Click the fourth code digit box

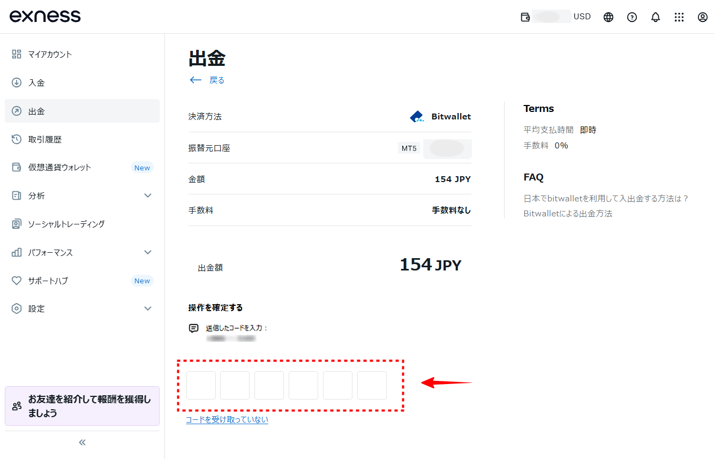pos(304,386)
